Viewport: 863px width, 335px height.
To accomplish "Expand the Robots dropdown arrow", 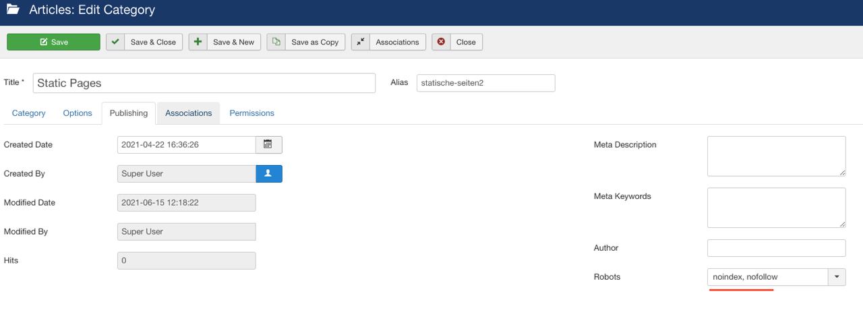I will point(837,277).
